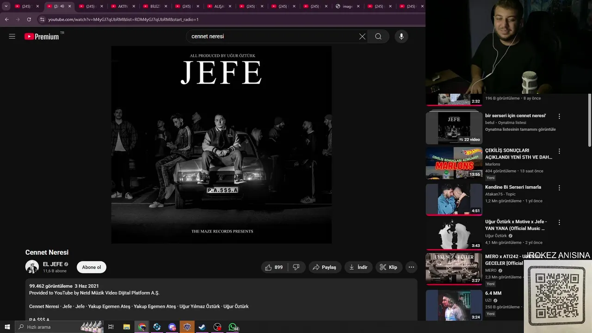Viewport: 592px width, 333px height.
Task: Close the currently active playing tab
Action: pos(70,6)
